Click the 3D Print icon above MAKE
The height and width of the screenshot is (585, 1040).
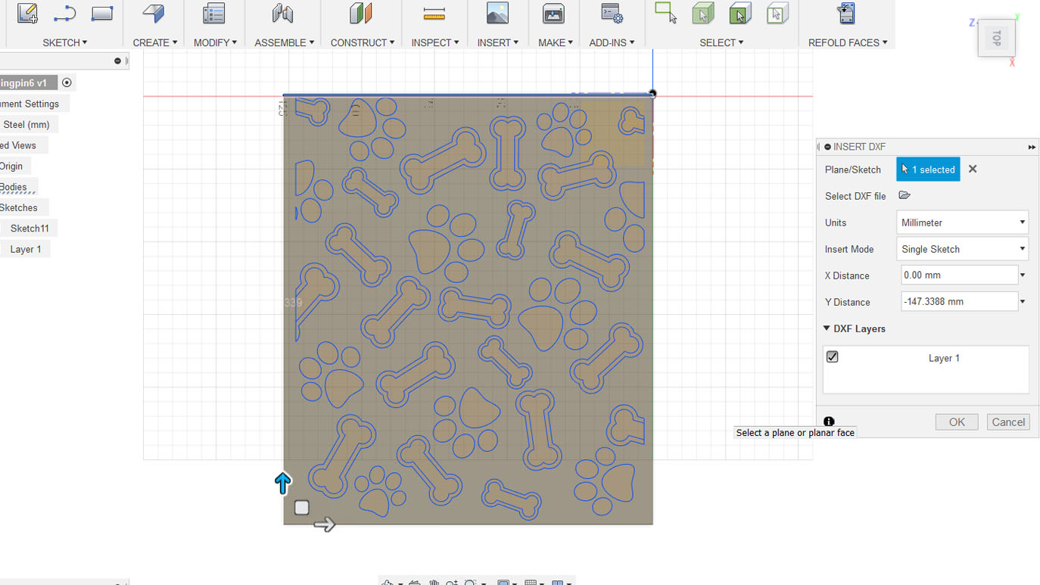(x=553, y=14)
